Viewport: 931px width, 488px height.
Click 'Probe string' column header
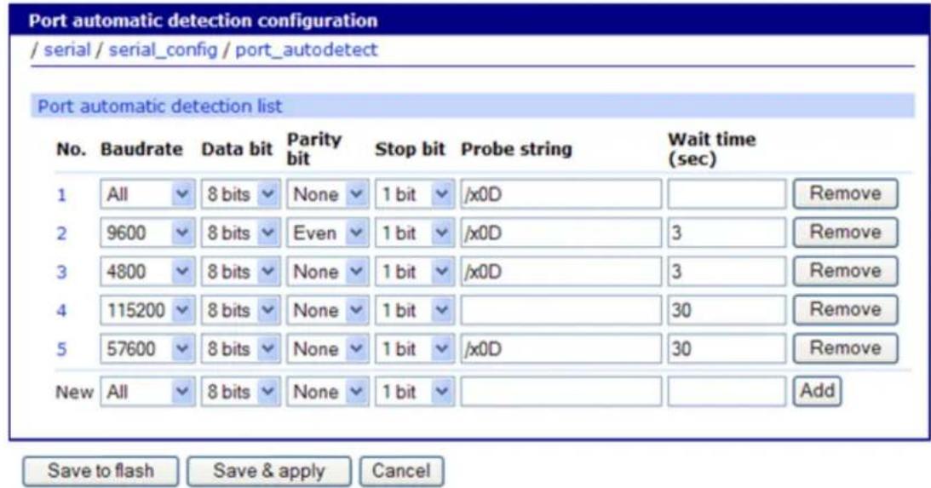pyautogui.click(x=516, y=149)
